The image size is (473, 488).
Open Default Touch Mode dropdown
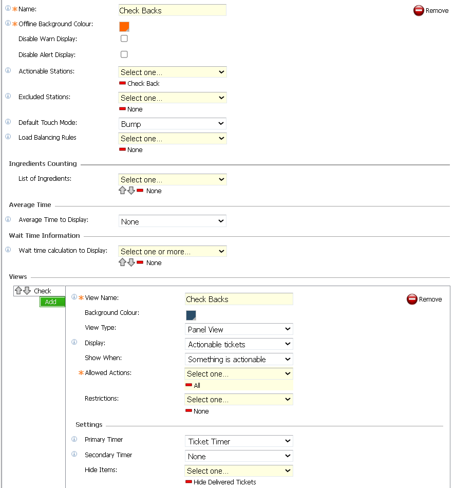tap(172, 124)
